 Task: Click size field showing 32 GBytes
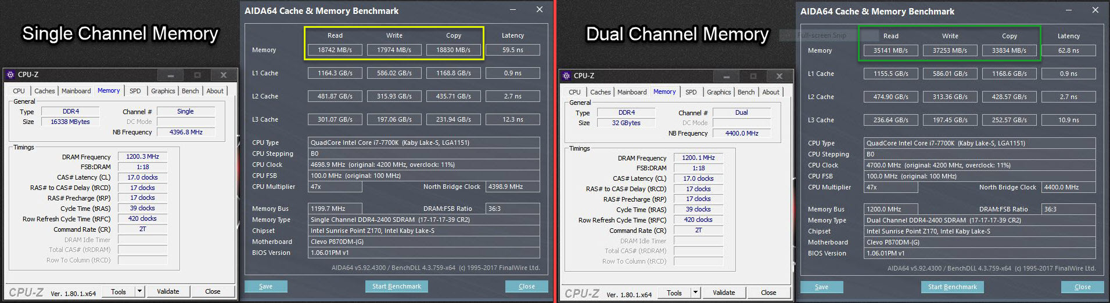627,123
